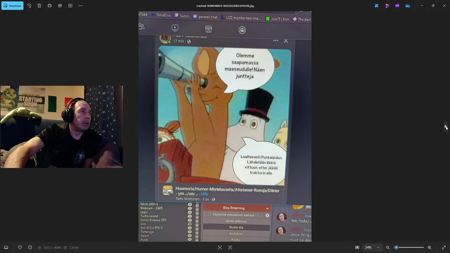Start slideshow with the play icon
The image size is (450, 253).
pos(70,6)
